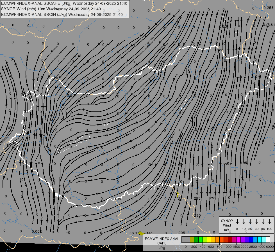Pick the yellow-green lime CAPE swatch
The image size is (275, 252).
(205, 239)
